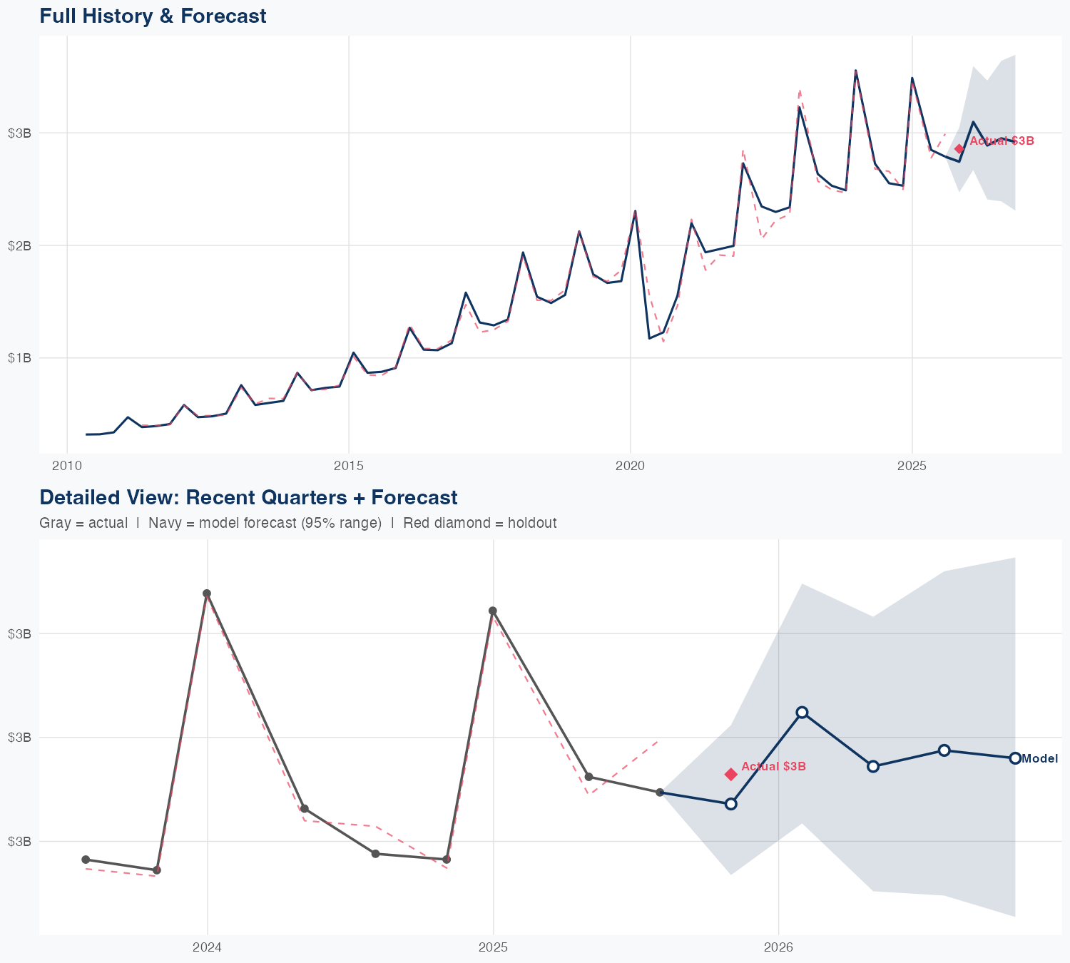Click the 2010 x-axis label
This screenshot has width=1070, height=963.
(67, 466)
